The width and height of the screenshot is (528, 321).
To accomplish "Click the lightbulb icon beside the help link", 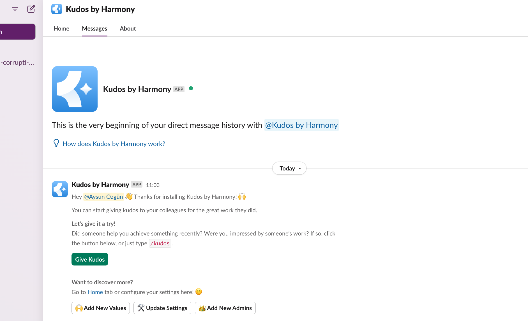I will pos(56,143).
